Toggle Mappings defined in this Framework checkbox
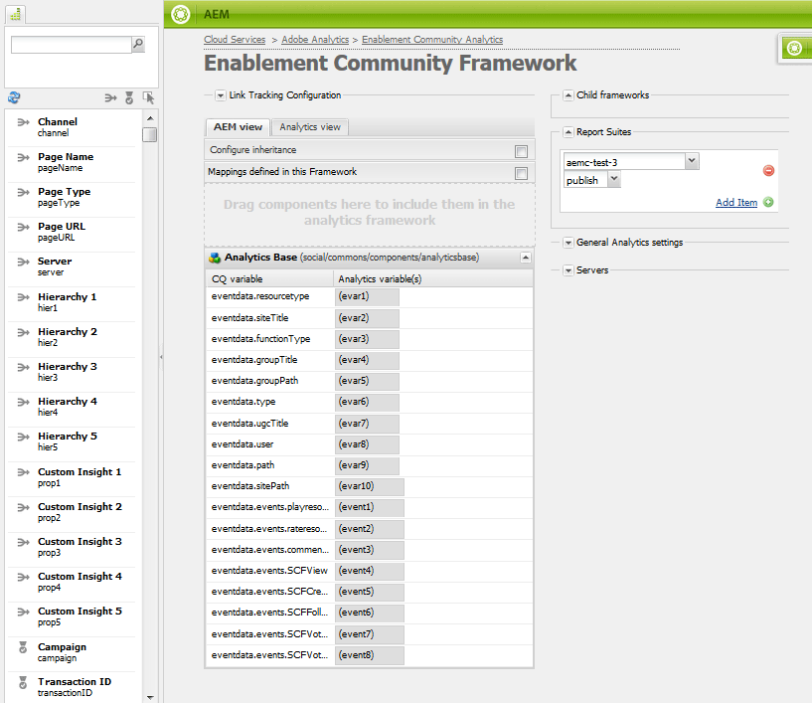This screenshot has width=812, height=703. click(x=521, y=173)
